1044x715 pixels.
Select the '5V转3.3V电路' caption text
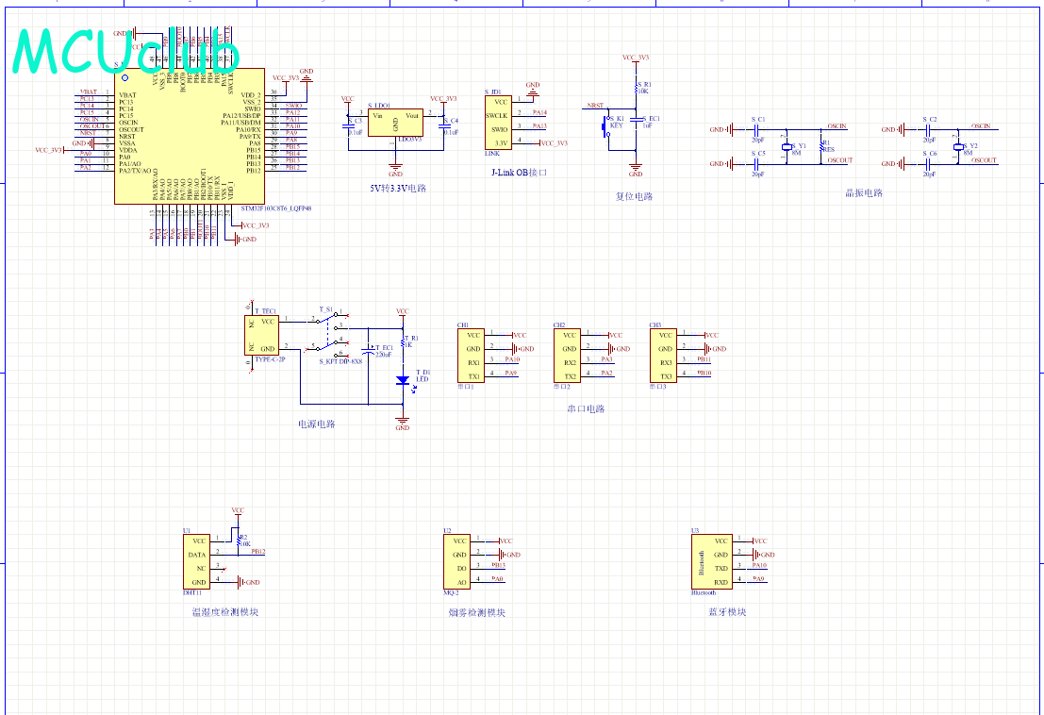(399, 188)
